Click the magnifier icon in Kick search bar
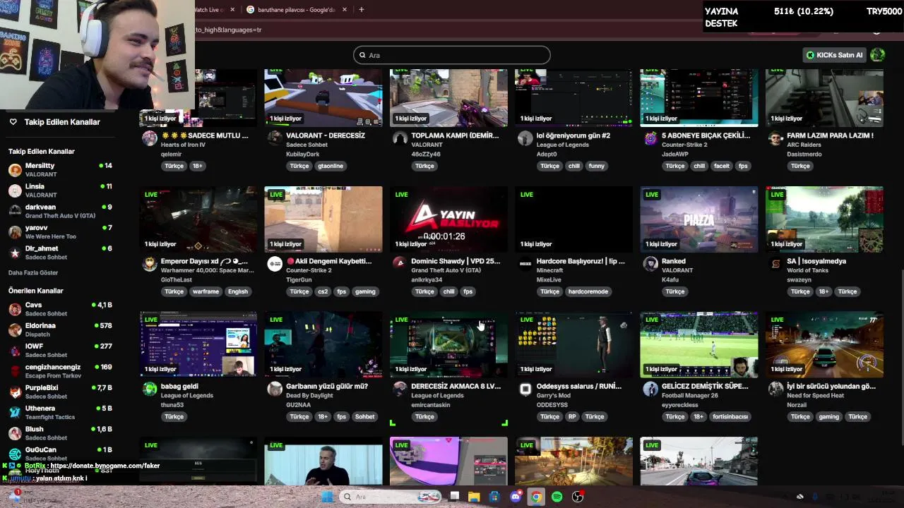The width and height of the screenshot is (904, 508). (362, 55)
